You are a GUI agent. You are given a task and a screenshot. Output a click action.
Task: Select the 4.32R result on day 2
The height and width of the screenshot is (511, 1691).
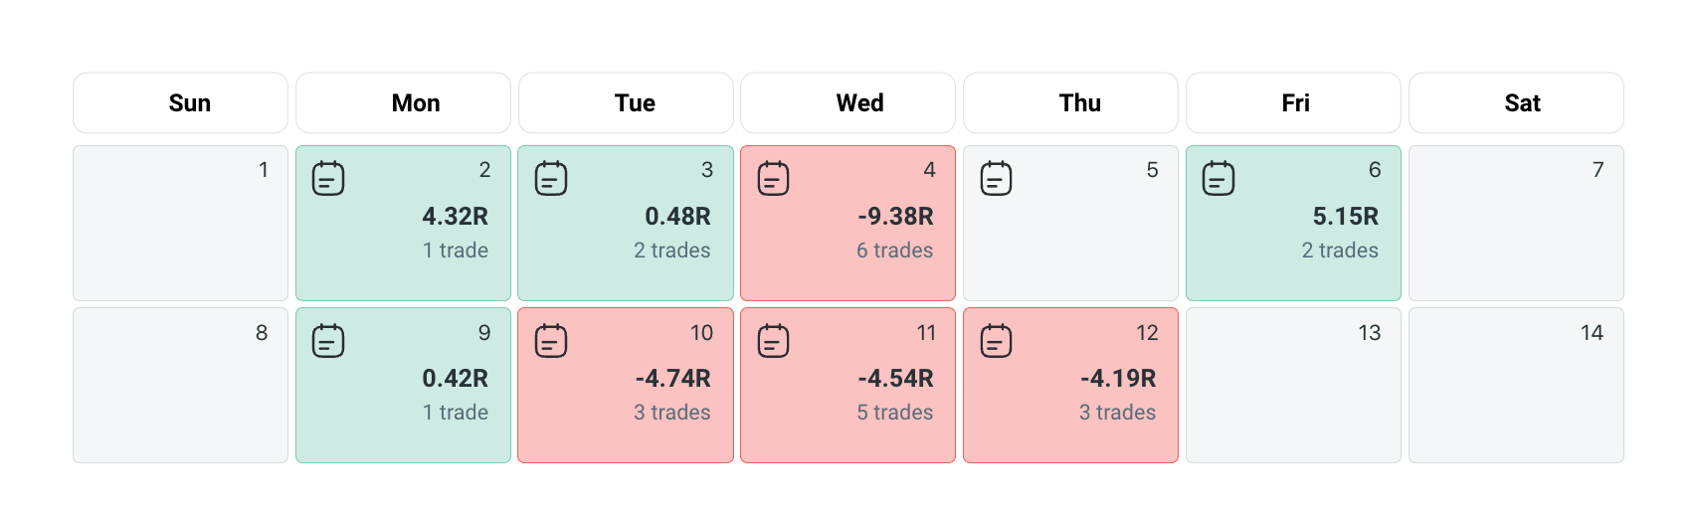pos(455,217)
